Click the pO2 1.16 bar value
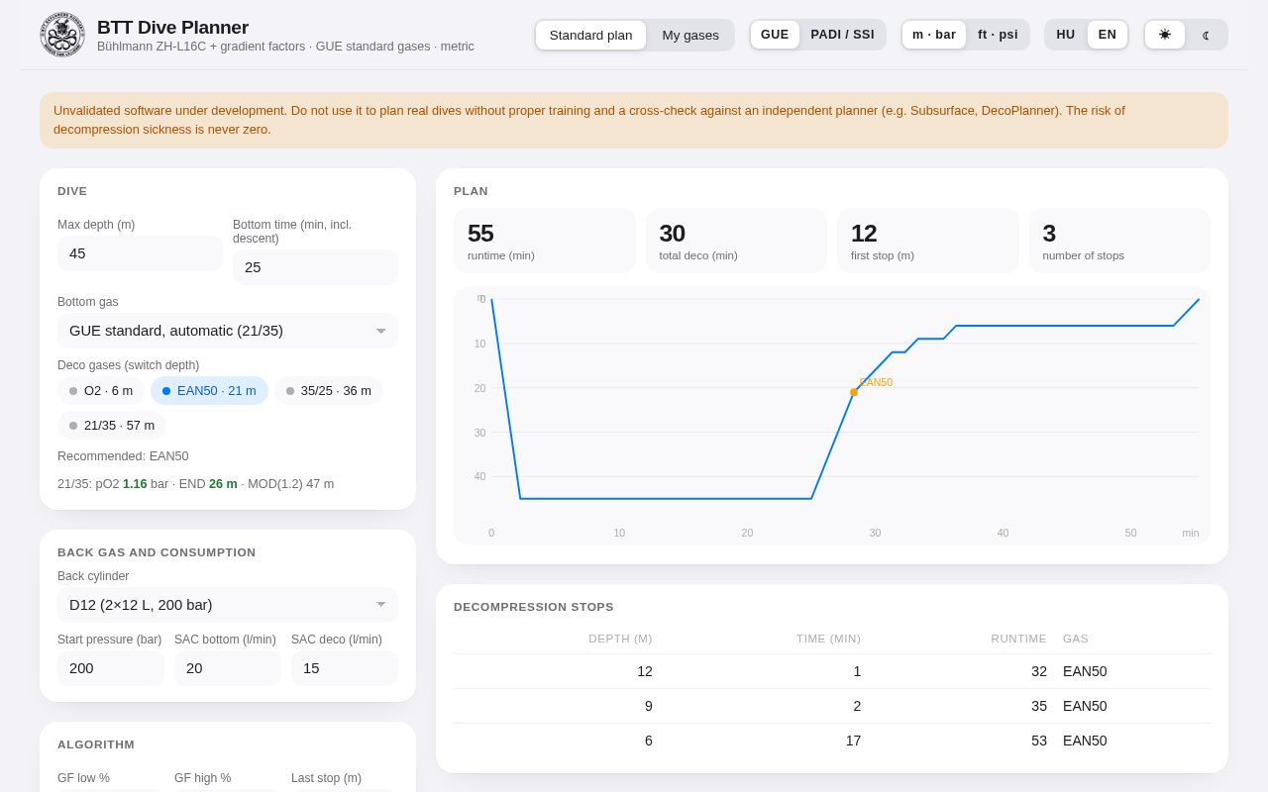The image size is (1268, 792). click(x=134, y=484)
